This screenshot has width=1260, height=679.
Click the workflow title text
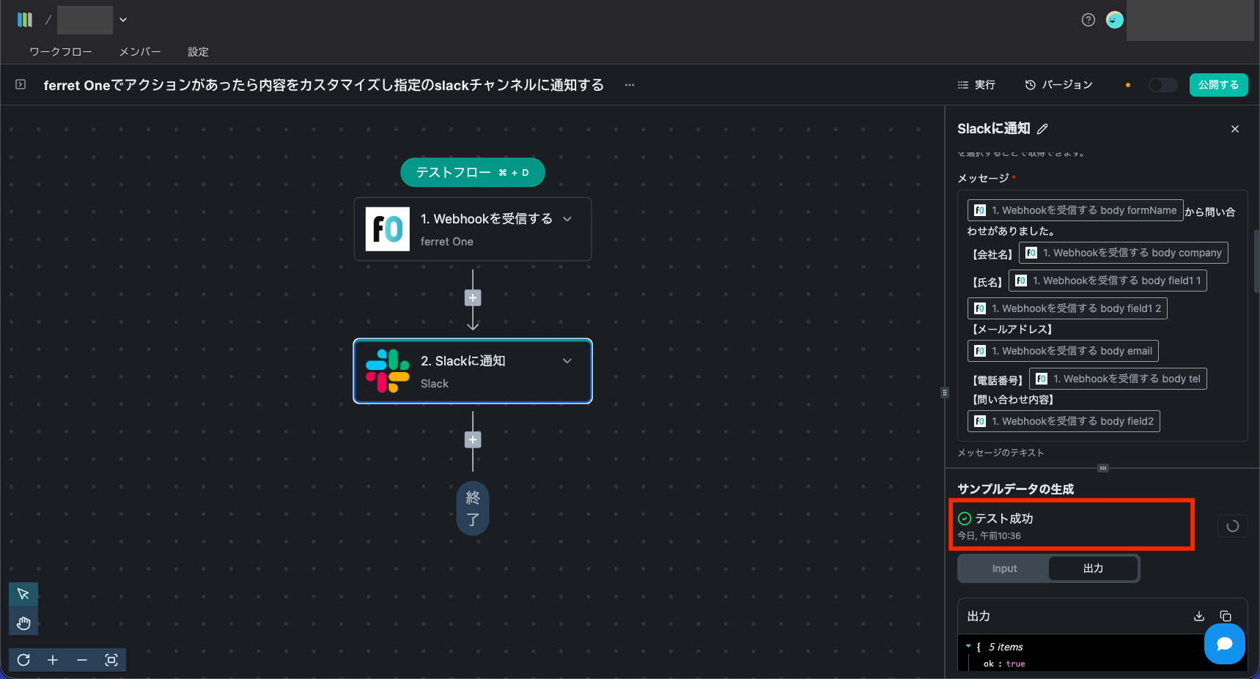[323, 85]
